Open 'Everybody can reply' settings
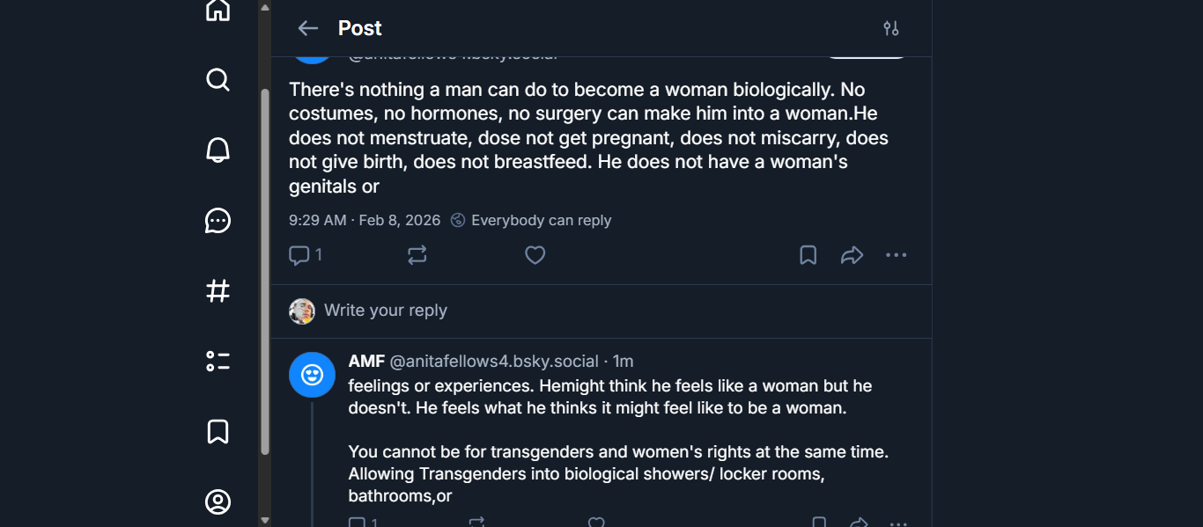 point(531,220)
